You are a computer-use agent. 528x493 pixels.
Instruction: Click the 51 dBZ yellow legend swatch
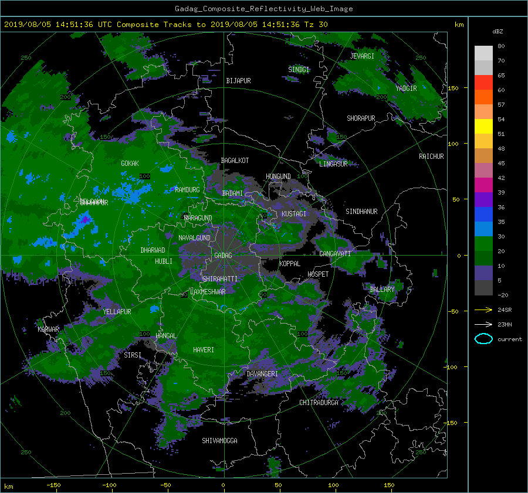(x=483, y=127)
